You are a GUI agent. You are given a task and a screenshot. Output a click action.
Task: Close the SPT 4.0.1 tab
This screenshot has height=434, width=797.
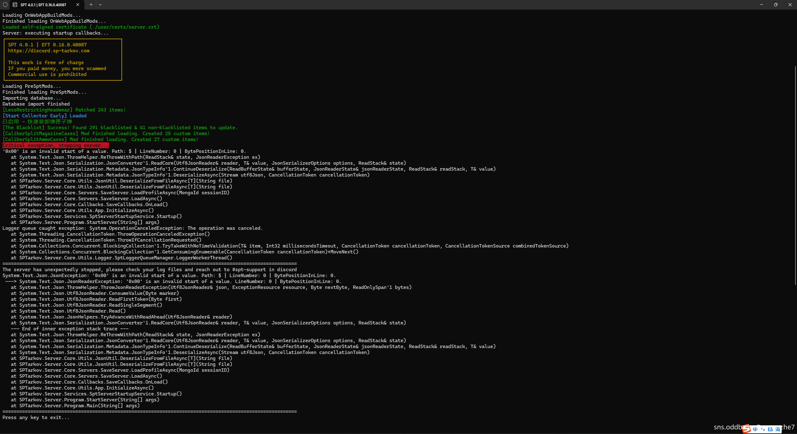point(78,5)
